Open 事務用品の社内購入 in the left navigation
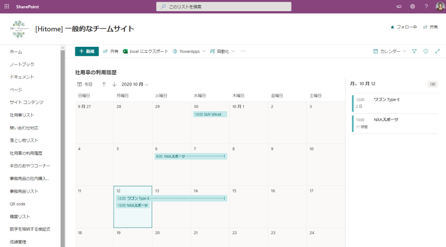This screenshot has height=247, width=446. coord(30,178)
